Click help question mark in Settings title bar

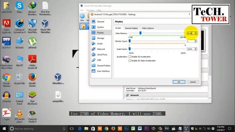pos(189,14)
